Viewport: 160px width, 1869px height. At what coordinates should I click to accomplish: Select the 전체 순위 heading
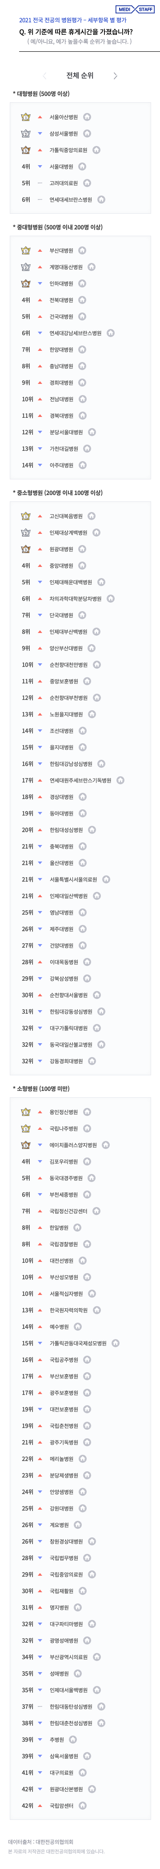pyautogui.click(x=80, y=75)
